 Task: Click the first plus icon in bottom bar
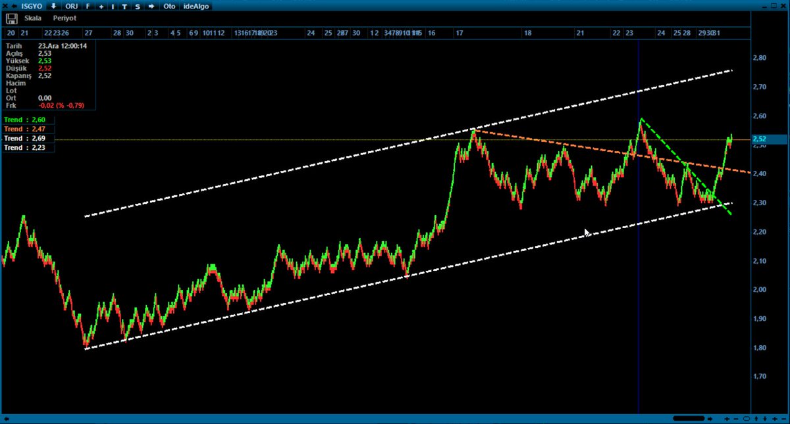click(x=727, y=418)
